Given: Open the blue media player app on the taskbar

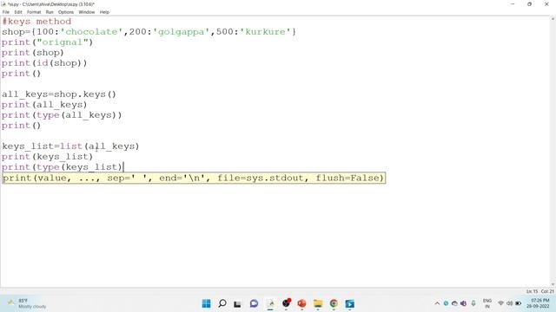Looking at the screenshot, I should pyautogui.click(x=349, y=303).
